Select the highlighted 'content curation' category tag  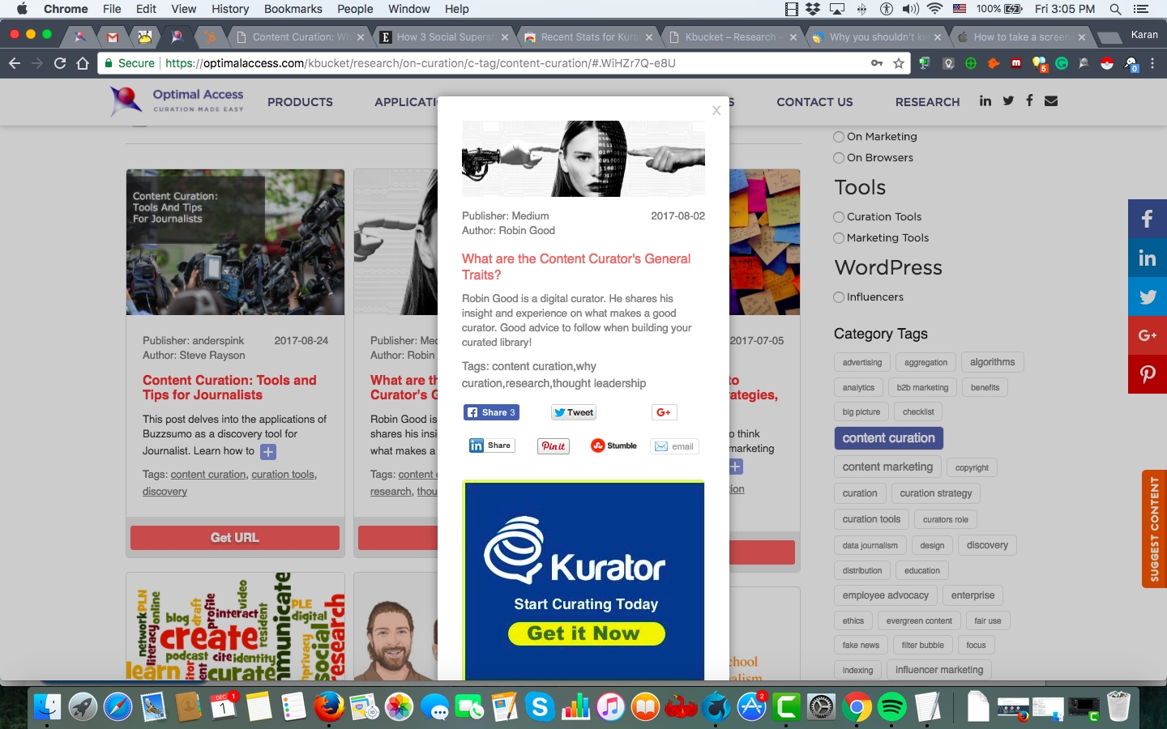pos(889,438)
